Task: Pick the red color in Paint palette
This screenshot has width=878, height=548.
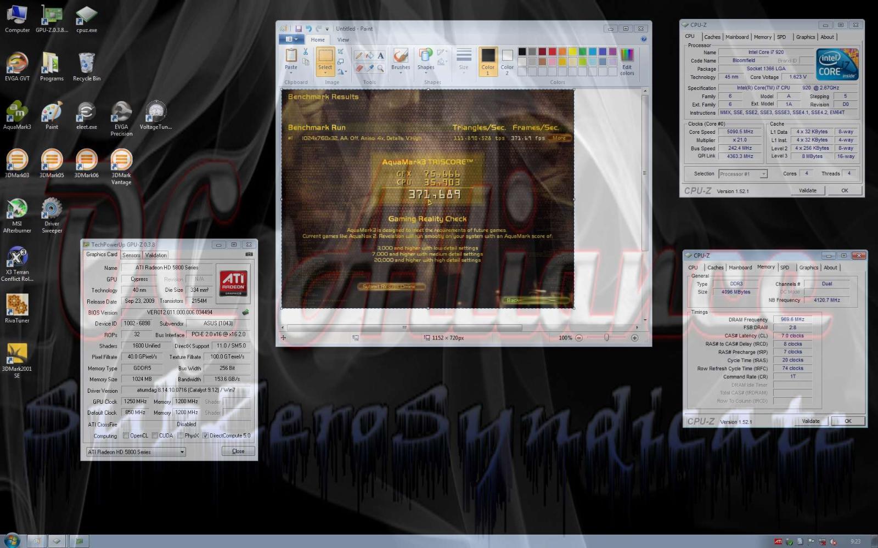Action: 552,52
